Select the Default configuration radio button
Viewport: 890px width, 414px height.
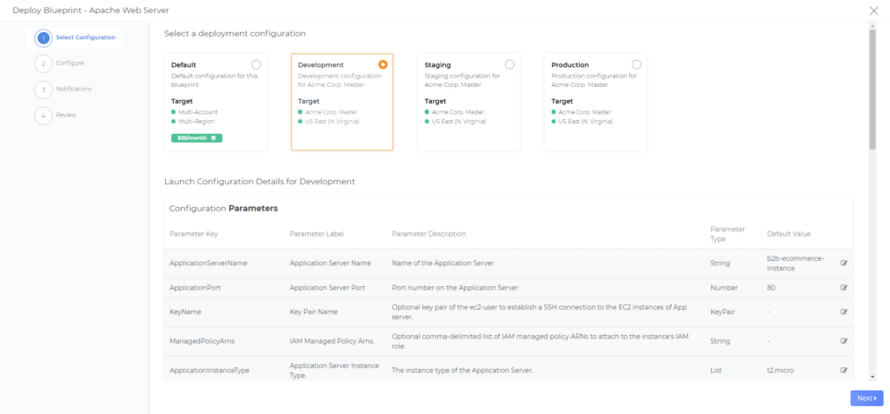(x=256, y=64)
